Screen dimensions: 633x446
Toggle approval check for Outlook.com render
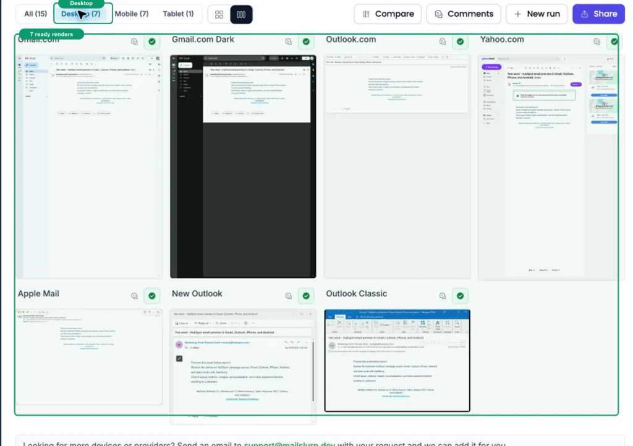point(460,41)
